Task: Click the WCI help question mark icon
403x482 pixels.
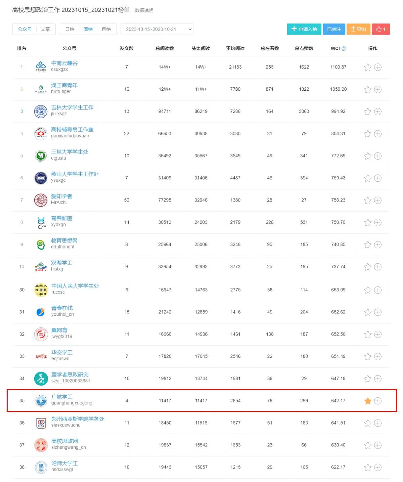Action: pyautogui.click(x=344, y=49)
